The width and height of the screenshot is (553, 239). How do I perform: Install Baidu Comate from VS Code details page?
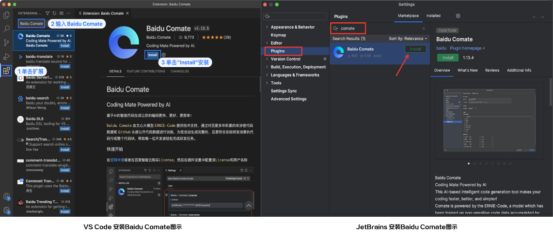pos(153,55)
